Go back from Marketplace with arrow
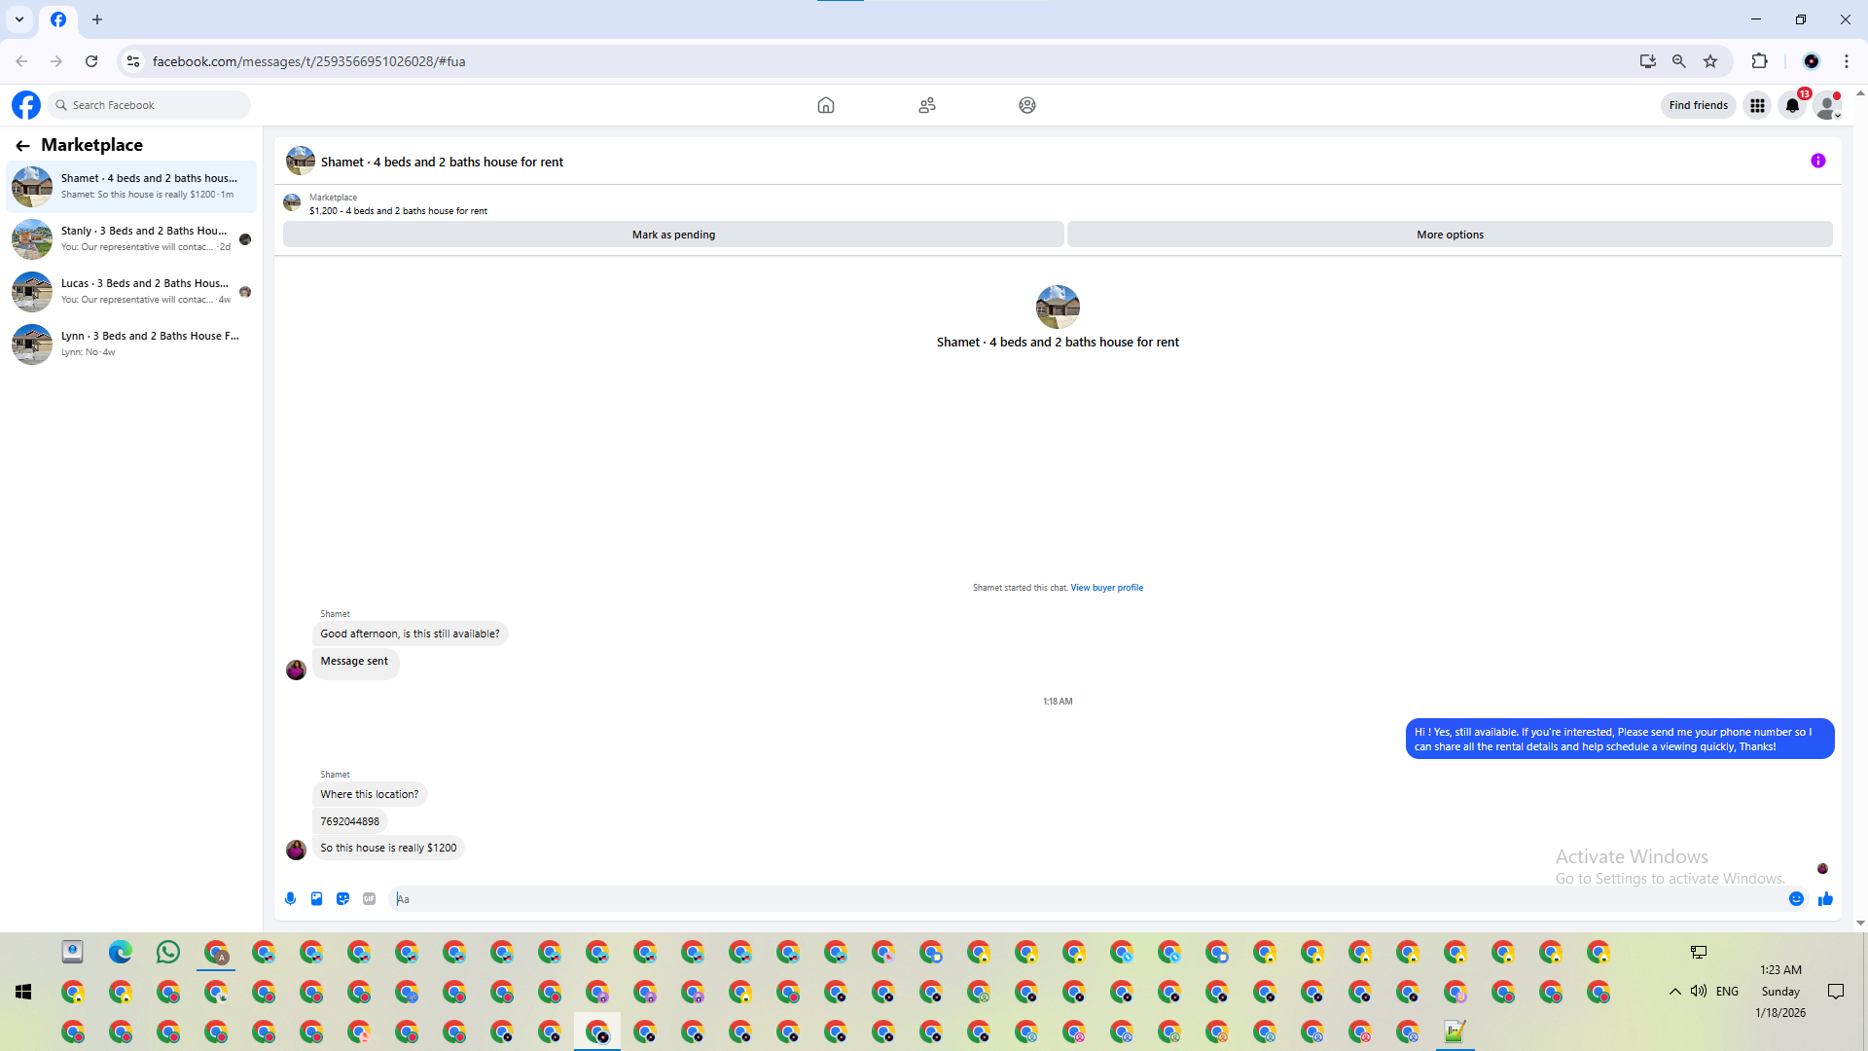The height and width of the screenshot is (1051, 1868). tap(22, 145)
